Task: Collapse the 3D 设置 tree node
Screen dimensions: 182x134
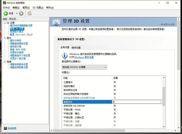Action: pos(5,23)
